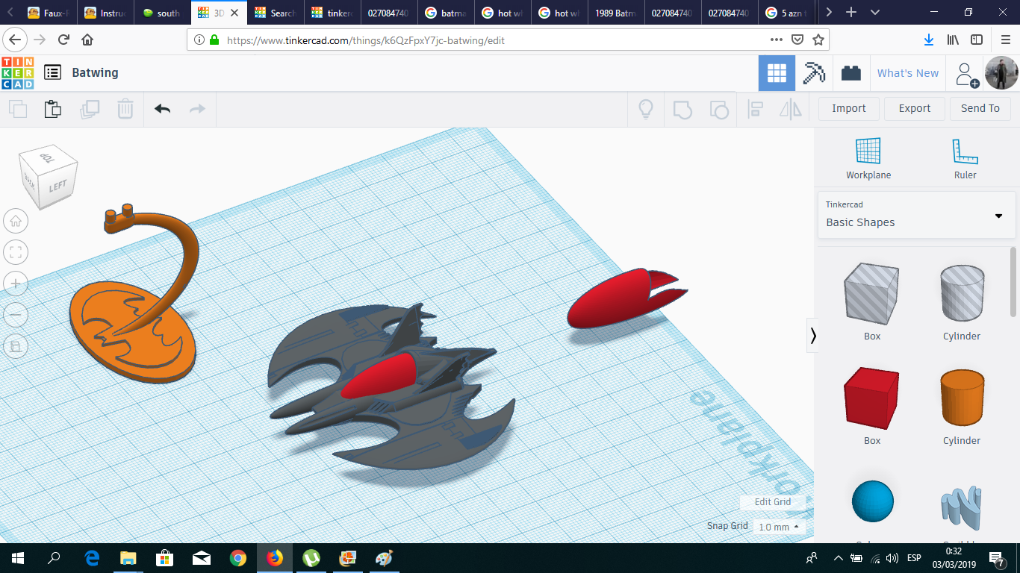Screen dimensions: 1020x573
Task: Open a new browser tab
Action: pos(851,13)
